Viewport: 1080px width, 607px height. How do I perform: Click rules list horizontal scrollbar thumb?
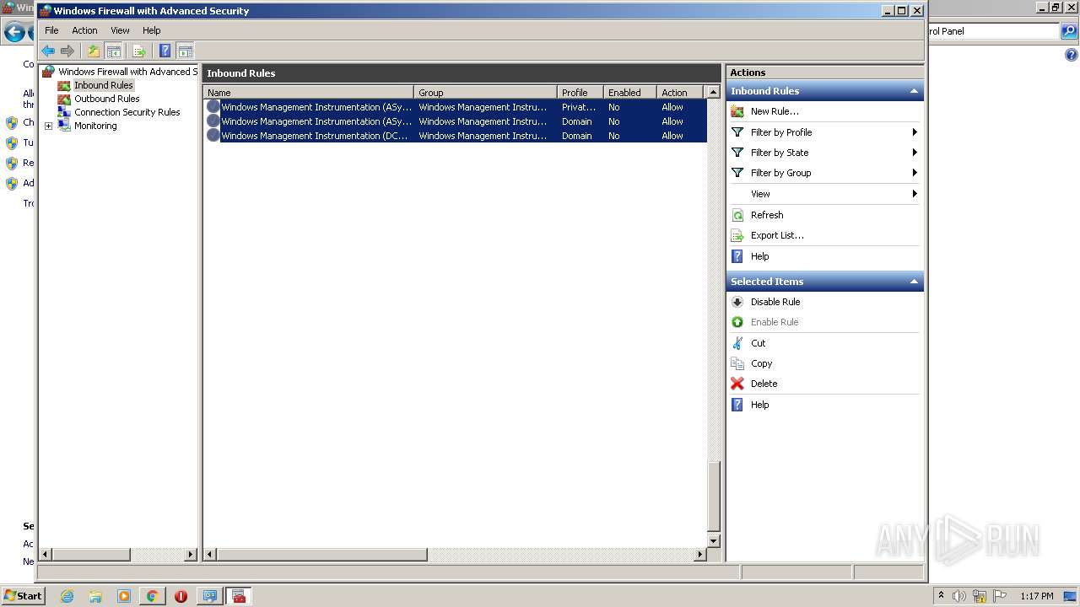tap(321, 555)
